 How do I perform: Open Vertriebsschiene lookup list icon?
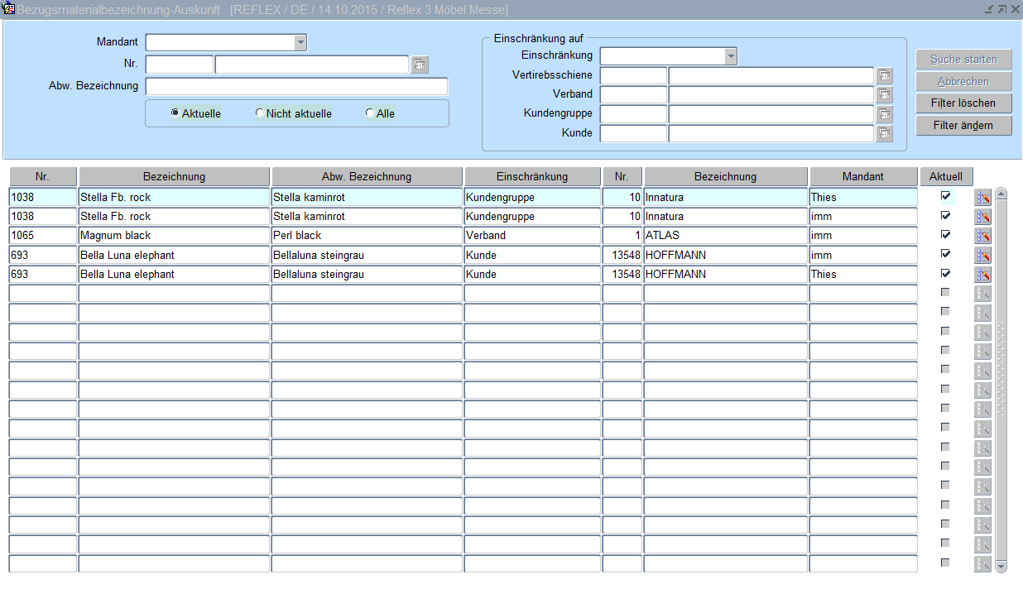(x=884, y=76)
